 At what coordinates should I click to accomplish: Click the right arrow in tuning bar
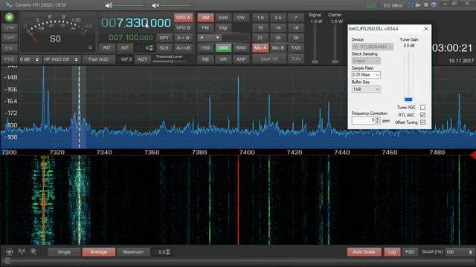218,38
